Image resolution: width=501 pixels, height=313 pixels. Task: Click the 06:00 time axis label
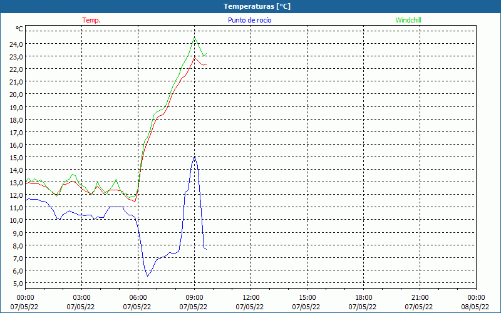coord(138,298)
